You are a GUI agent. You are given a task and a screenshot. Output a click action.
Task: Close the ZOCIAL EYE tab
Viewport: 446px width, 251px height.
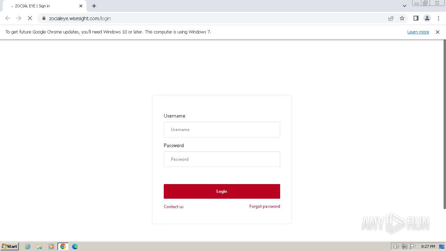81,6
